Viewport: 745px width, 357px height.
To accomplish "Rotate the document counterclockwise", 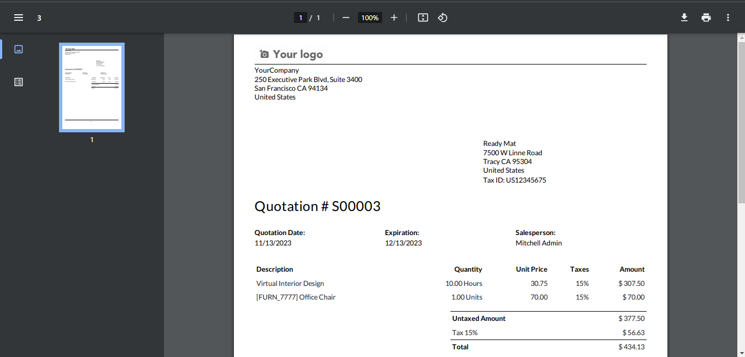I will coord(443,17).
